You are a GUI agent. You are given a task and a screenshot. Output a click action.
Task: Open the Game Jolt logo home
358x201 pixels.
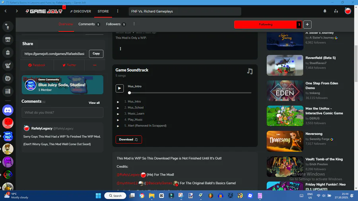tap(44, 11)
